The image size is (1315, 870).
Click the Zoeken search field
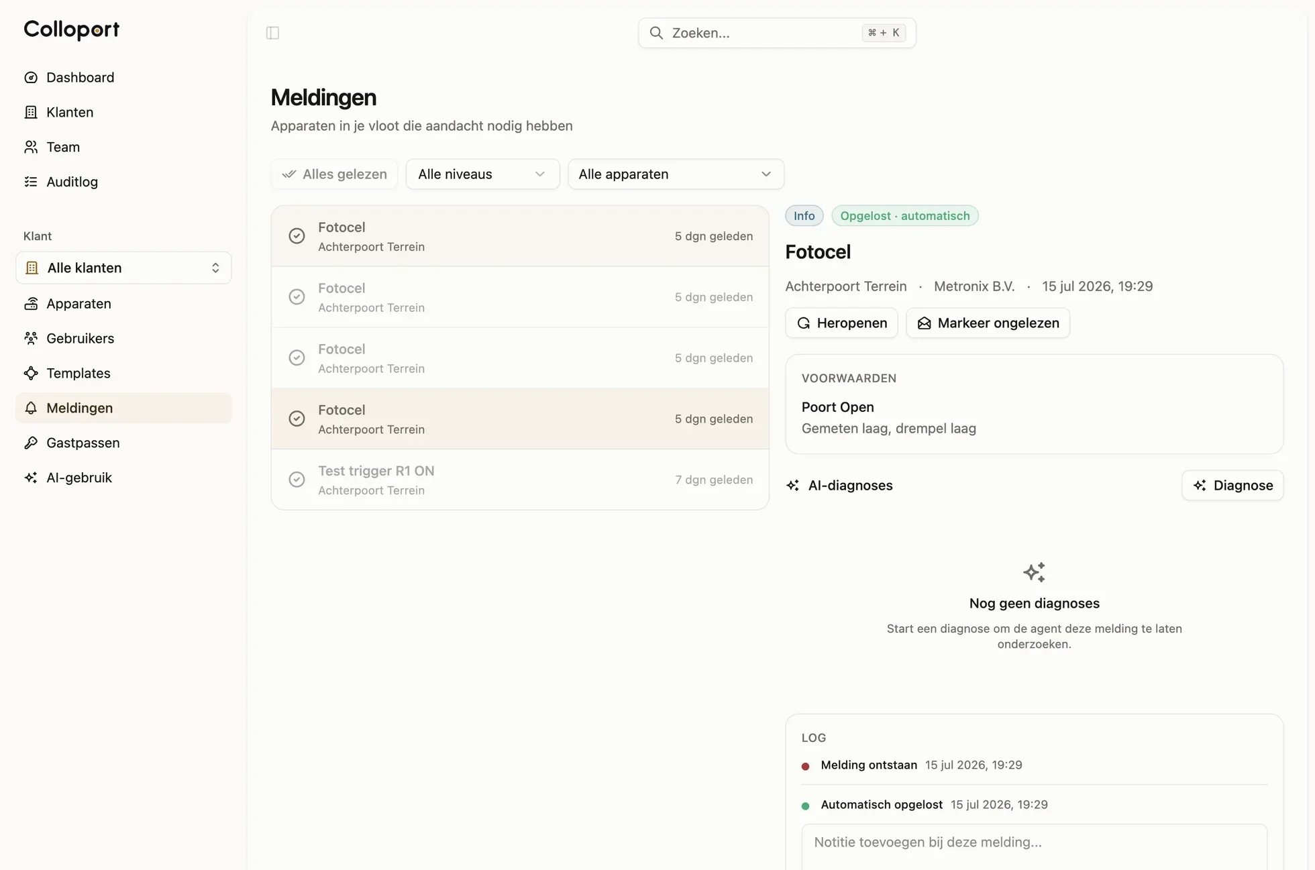point(777,33)
